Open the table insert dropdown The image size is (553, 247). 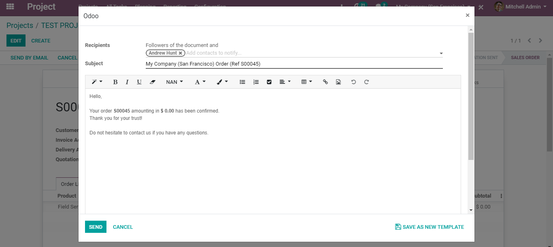click(307, 82)
